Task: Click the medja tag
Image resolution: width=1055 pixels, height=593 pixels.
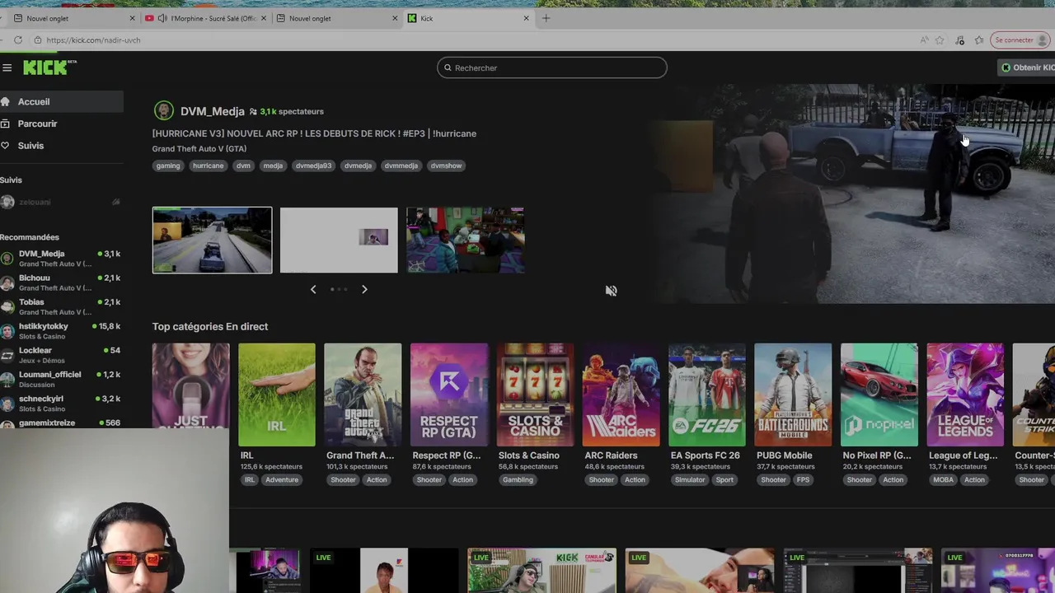Action: (x=273, y=166)
